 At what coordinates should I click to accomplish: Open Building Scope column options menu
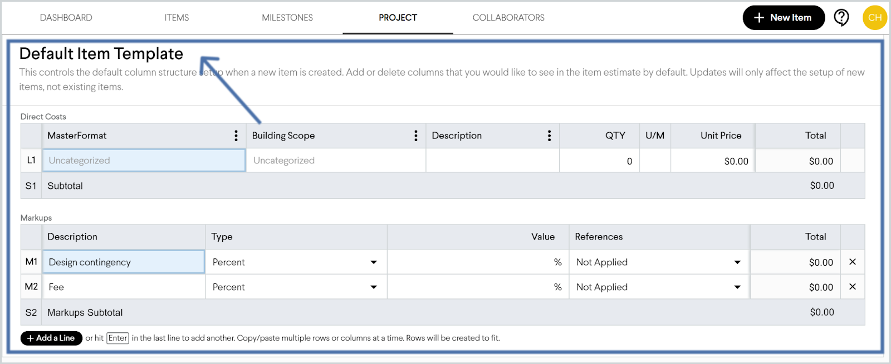click(x=416, y=136)
